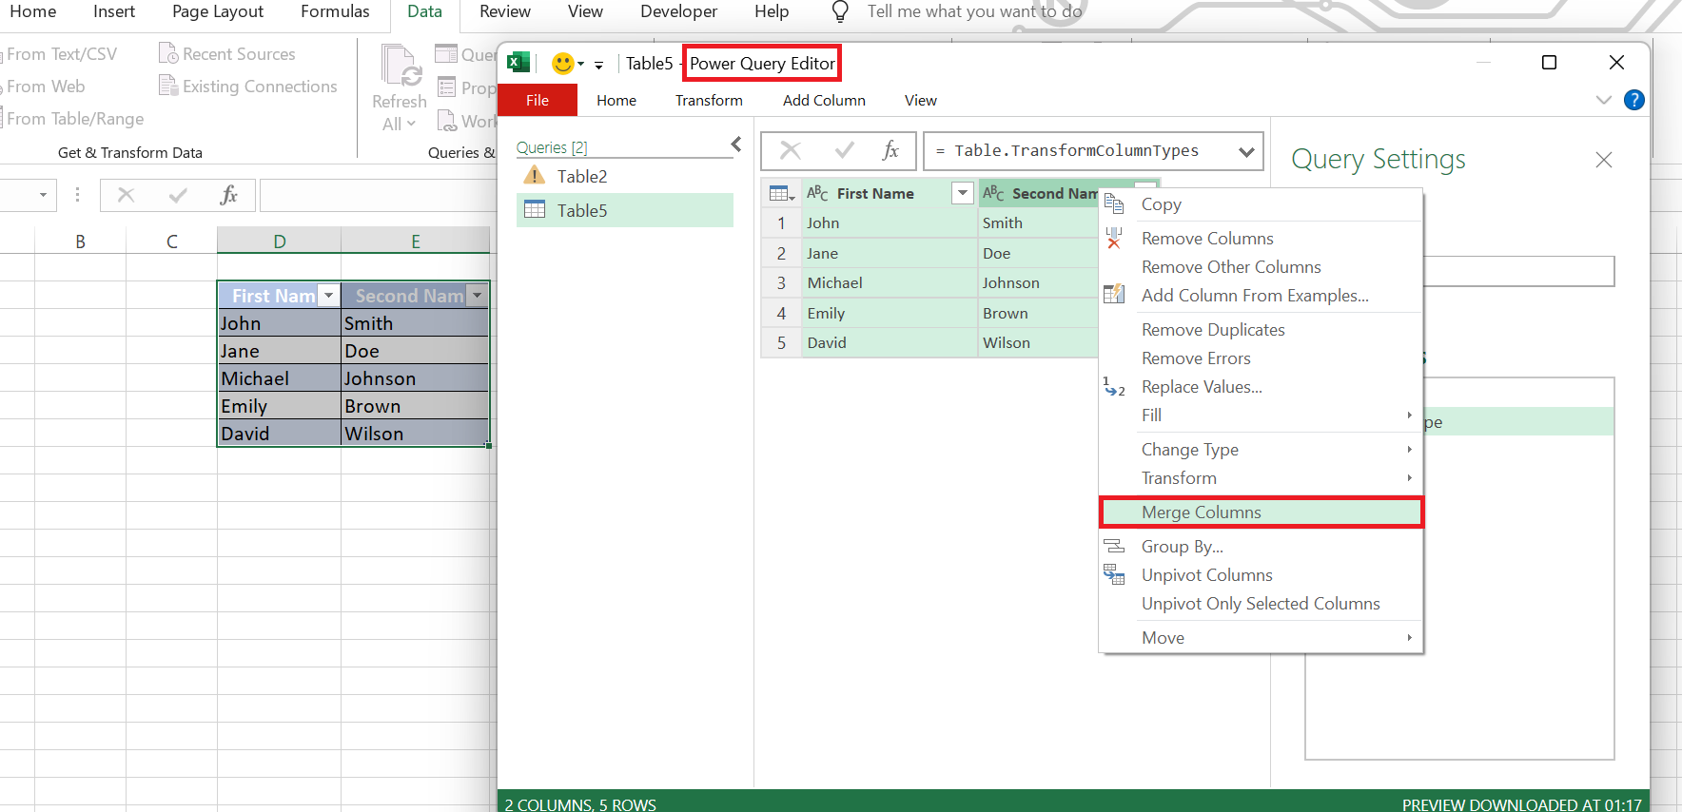Click the fx icon in Power Query formula bar
This screenshot has height=812, width=1682.
[890, 150]
